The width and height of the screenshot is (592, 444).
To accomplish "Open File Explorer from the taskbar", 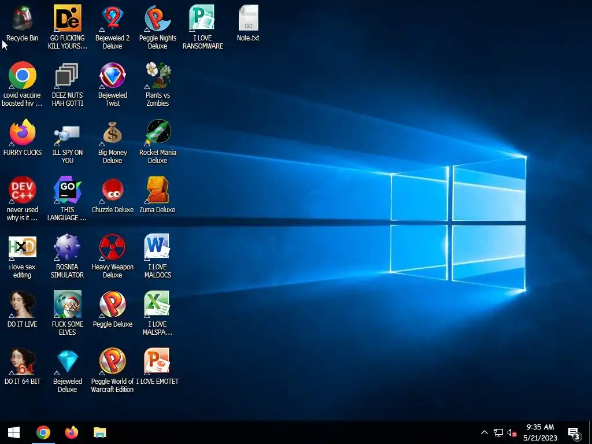I will [x=99, y=432].
